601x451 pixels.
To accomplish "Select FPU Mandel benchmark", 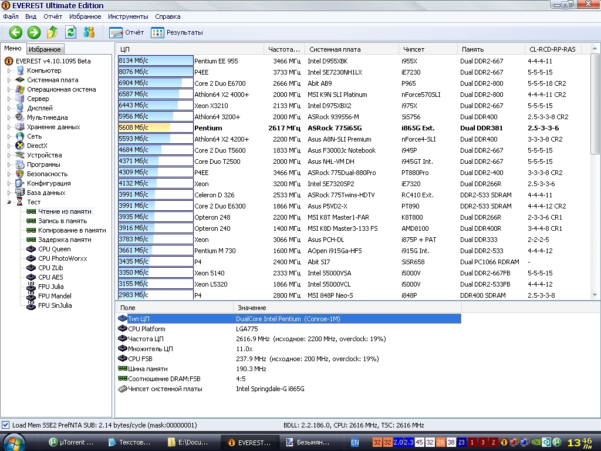I will tap(55, 296).
